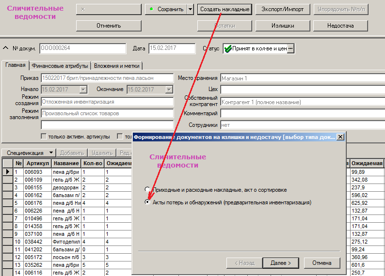Select row with article 038442
Image resolution: width=385 pixels, height=276 pixels.
(x=37, y=242)
